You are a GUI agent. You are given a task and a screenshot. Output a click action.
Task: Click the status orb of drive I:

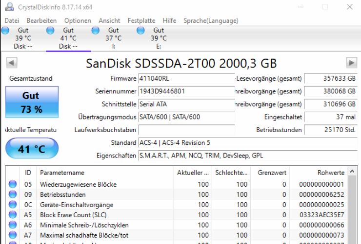tap(95, 30)
